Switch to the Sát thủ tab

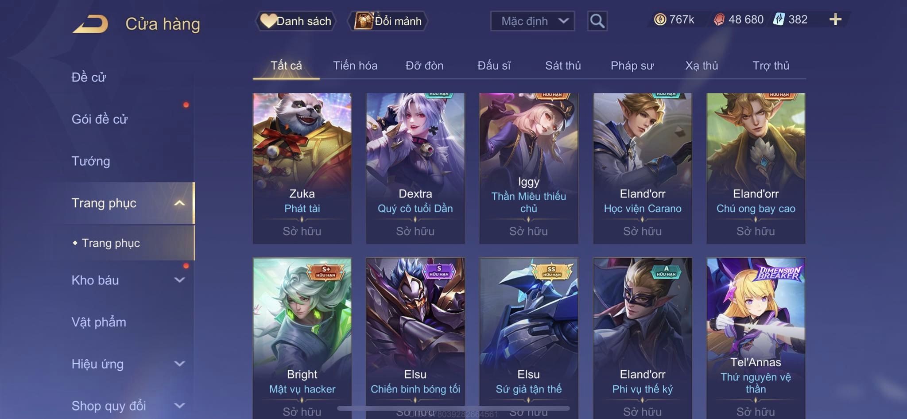[563, 66]
